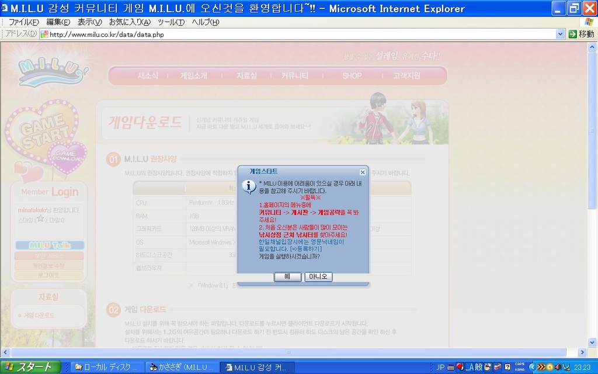Close the 게임스타트 dialog with its X
This screenshot has height=374, width=598.
363,172
